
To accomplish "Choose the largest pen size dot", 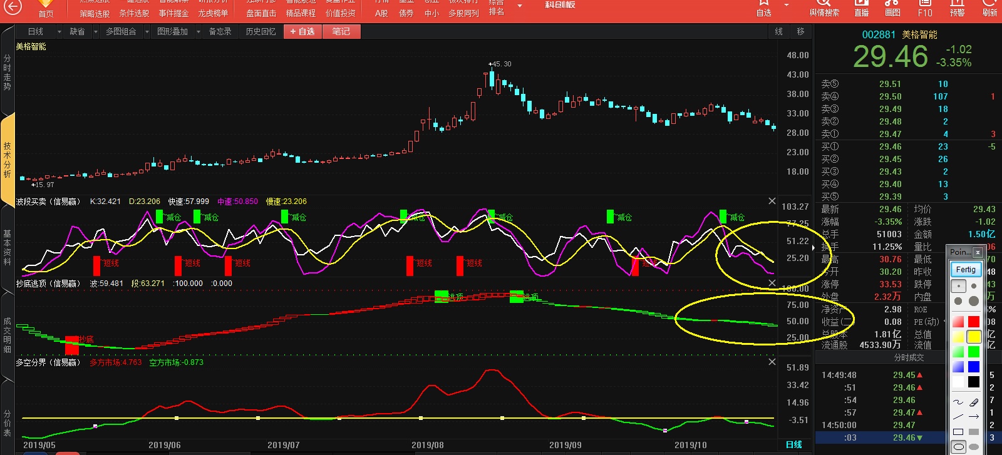I will (x=974, y=301).
